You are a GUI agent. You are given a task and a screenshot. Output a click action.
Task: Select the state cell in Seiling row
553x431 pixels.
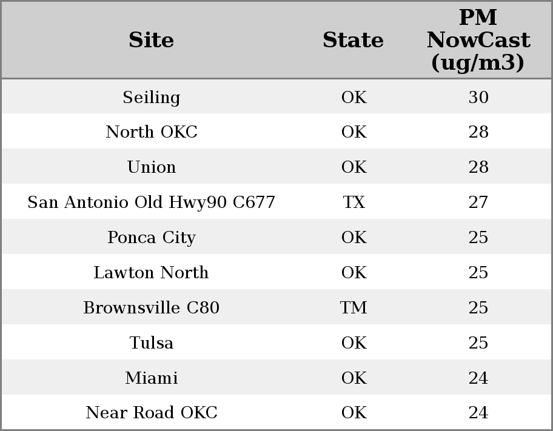[354, 98]
